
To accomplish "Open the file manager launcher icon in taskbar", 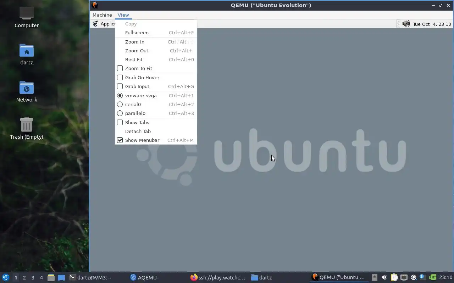I will point(51,277).
